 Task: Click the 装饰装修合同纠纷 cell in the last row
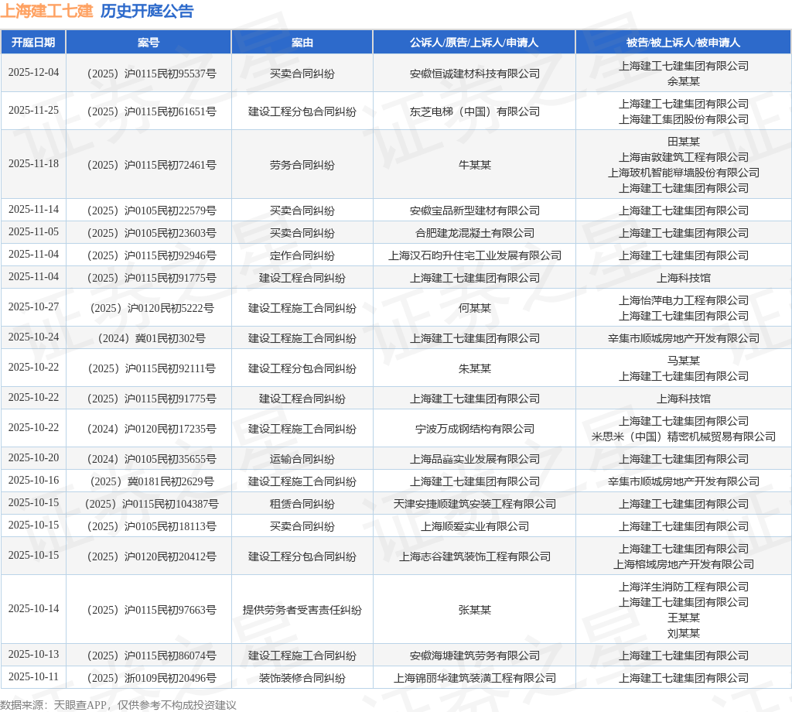pos(302,677)
